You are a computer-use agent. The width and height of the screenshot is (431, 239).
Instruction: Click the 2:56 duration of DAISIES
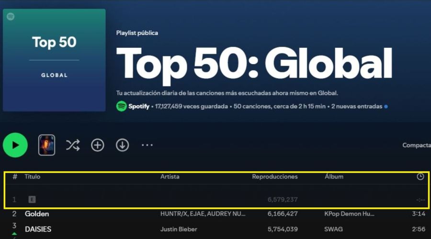pos(419,229)
